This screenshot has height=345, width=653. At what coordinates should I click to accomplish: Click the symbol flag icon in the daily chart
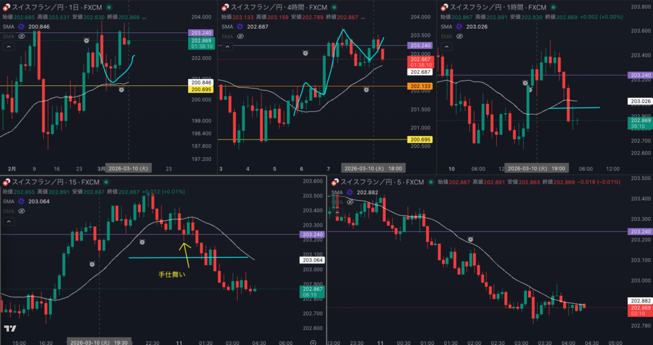[x=6, y=7]
